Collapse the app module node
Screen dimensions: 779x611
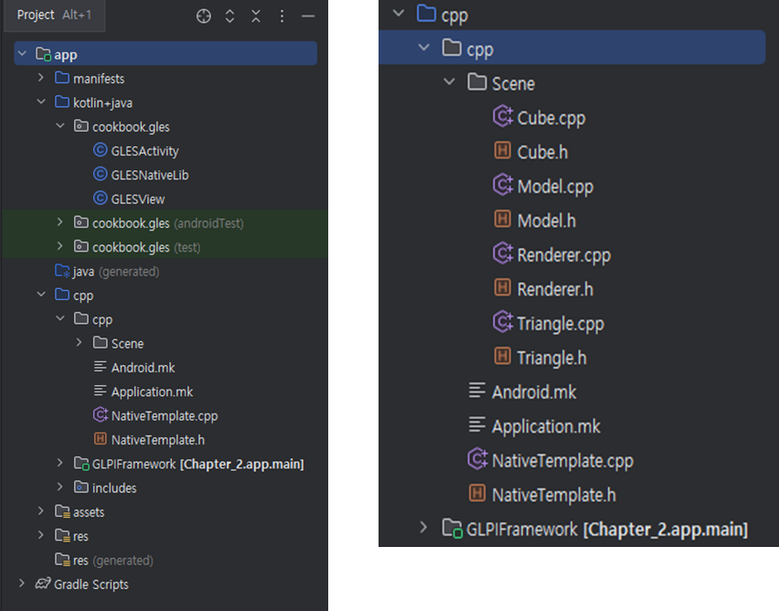(x=22, y=53)
